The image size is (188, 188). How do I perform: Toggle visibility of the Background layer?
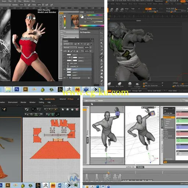(64, 78)
